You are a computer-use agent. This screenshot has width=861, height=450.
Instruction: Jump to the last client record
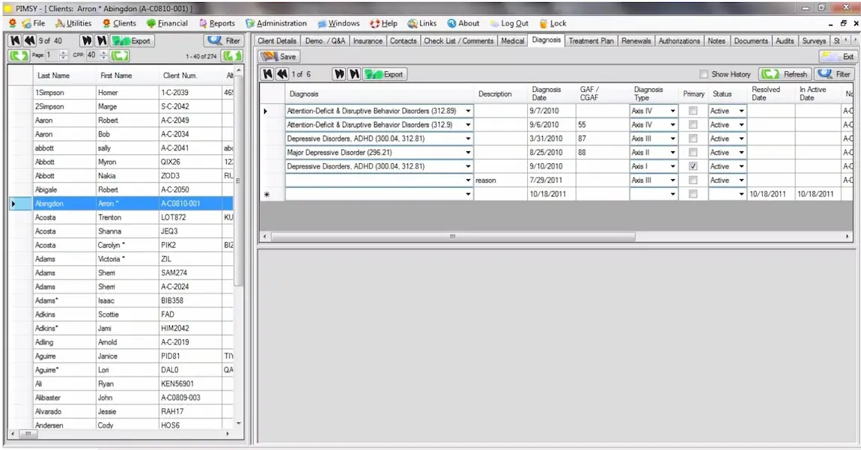(102, 40)
